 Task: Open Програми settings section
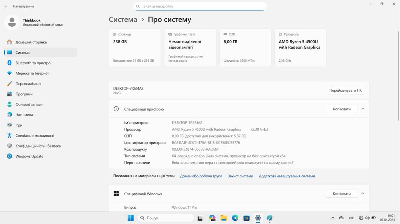click(x=40, y=94)
